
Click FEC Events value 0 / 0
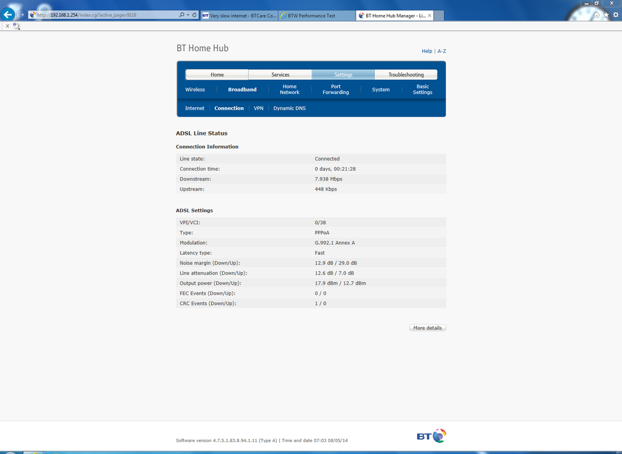pyautogui.click(x=320, y=294)
